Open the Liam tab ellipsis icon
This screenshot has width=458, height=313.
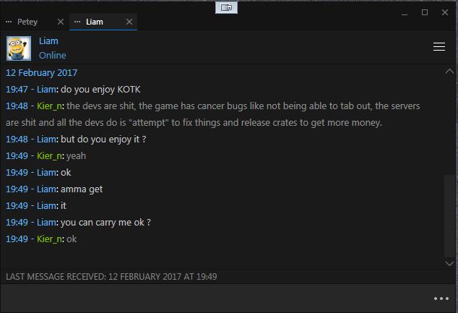[x=77, y=22]
